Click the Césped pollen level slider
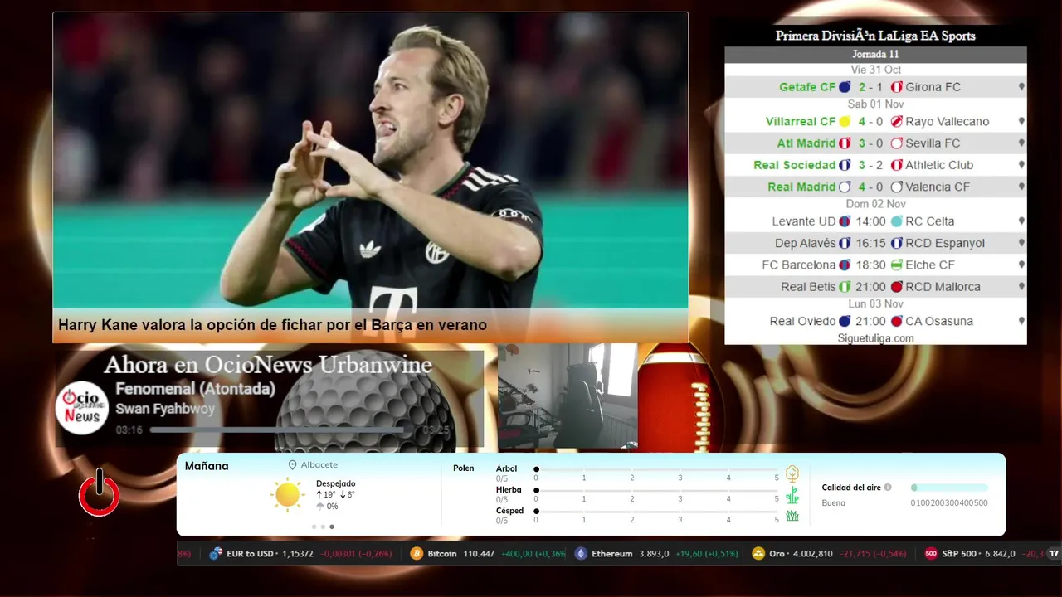The width and height of the screenshot is (1062, 597). tap(657, 512)
